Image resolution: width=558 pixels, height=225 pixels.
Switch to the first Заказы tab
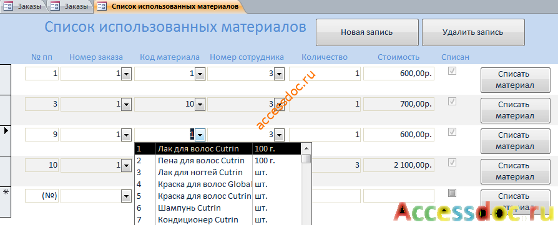tap(24, 6)
